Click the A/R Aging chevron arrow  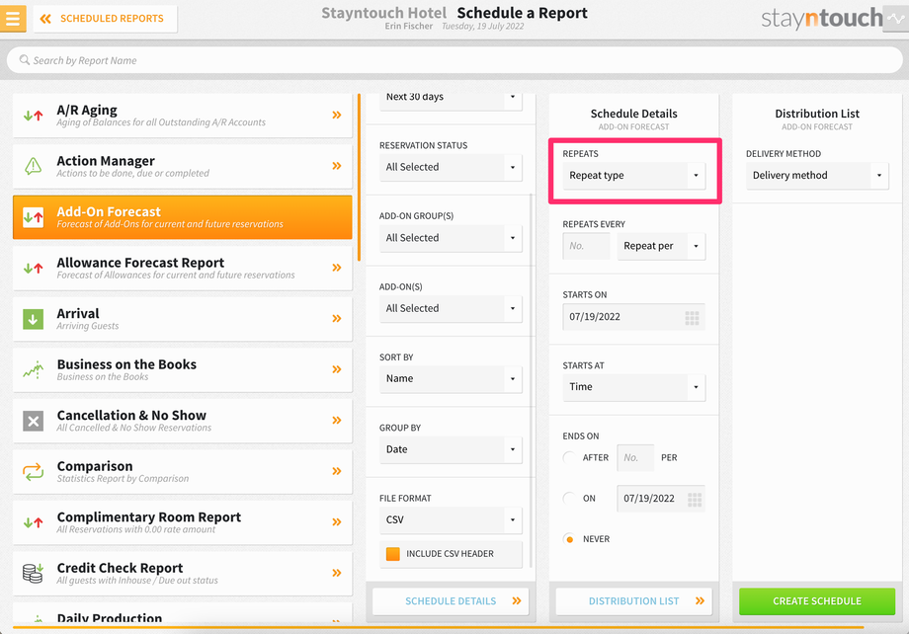pos(337,115)
